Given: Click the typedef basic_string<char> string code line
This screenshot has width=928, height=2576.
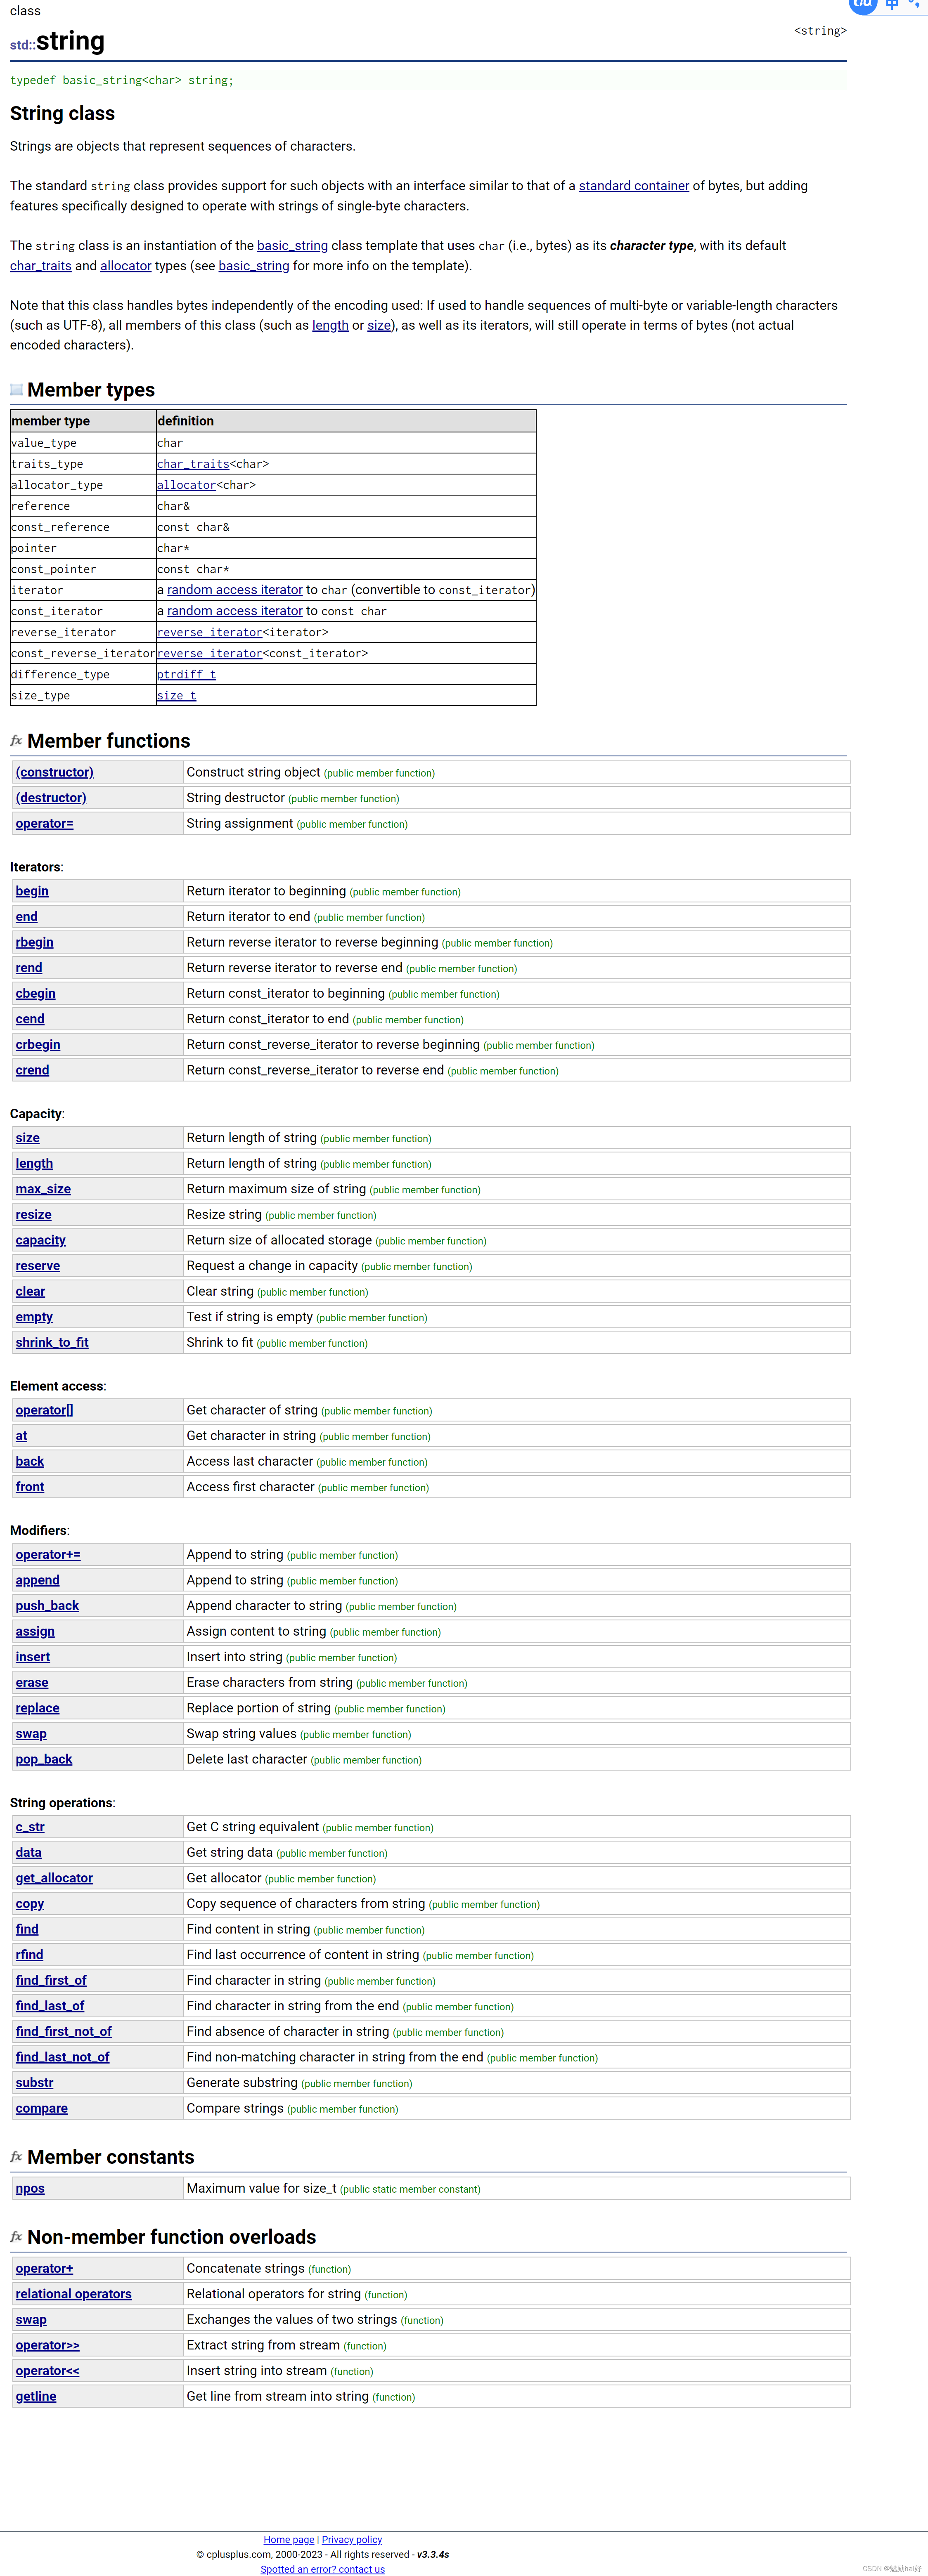Looking at the screenshot, I should (122, 80).
